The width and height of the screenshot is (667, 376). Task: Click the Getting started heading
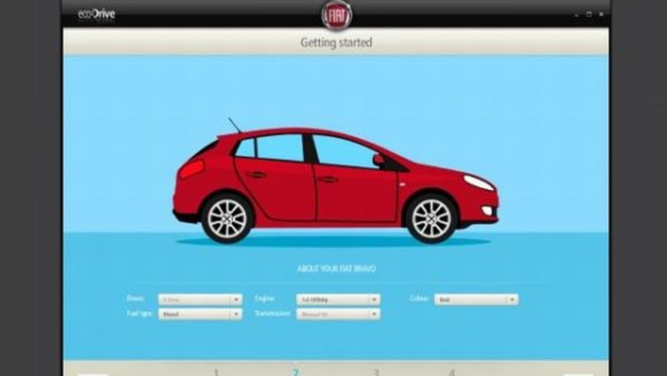point(336,42)
